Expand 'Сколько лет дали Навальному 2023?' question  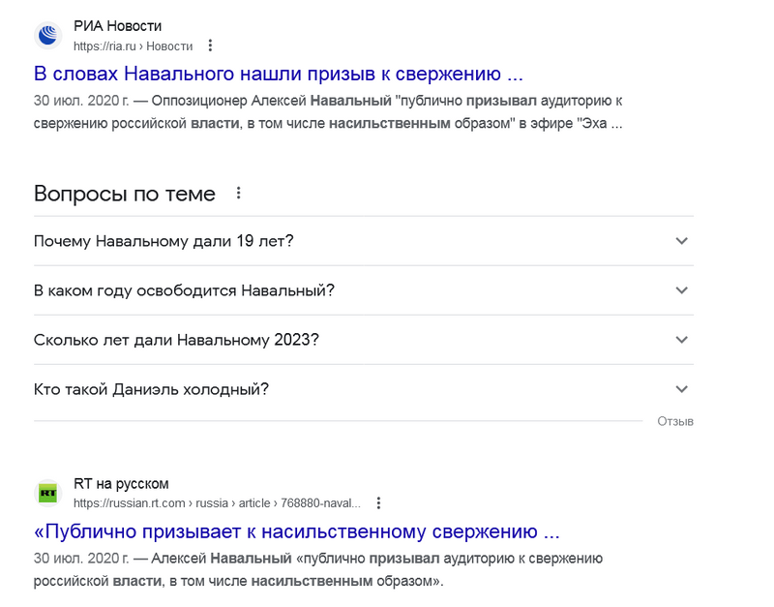pyautogui.click(x=176, y=340)
